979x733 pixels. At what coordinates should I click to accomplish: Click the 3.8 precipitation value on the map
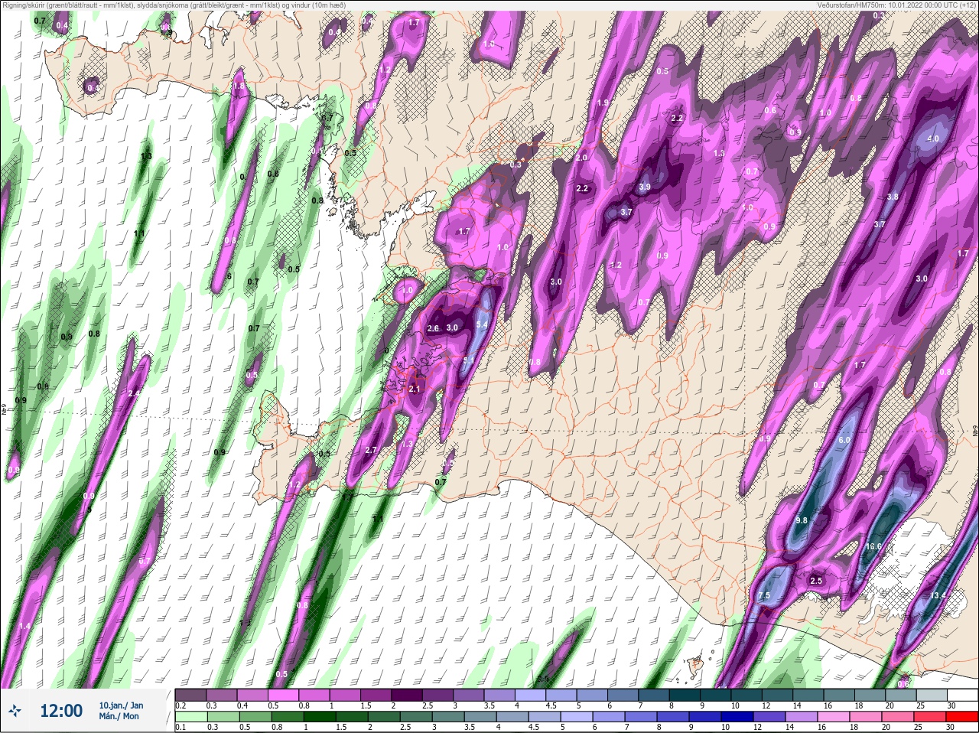coord(892,197)
